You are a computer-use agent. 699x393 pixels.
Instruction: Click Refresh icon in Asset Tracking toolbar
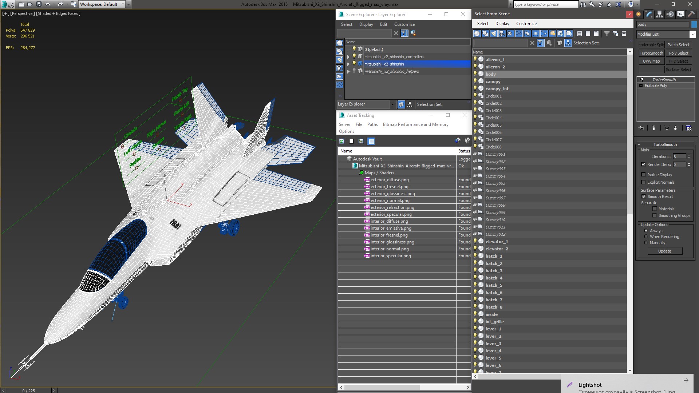[341, 141]
